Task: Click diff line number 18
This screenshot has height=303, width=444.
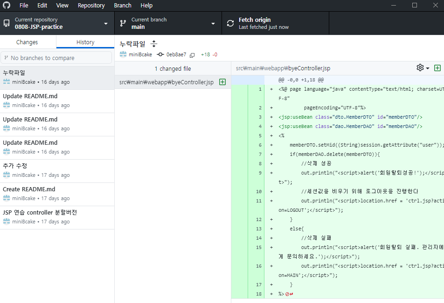Action: (x=258, y=294)
